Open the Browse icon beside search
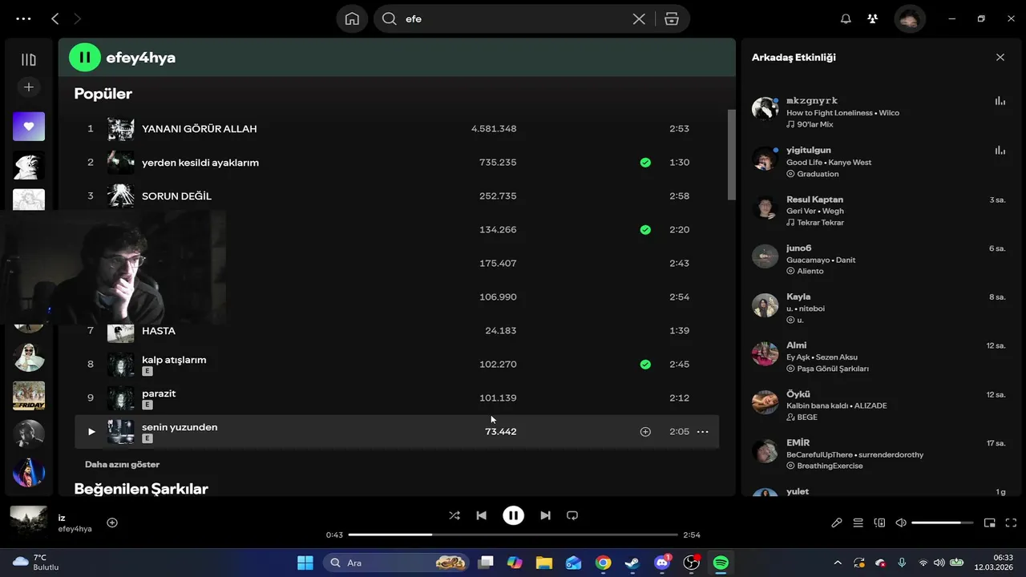This screenshot has height=577, width=1026. (x=672, y=18)
